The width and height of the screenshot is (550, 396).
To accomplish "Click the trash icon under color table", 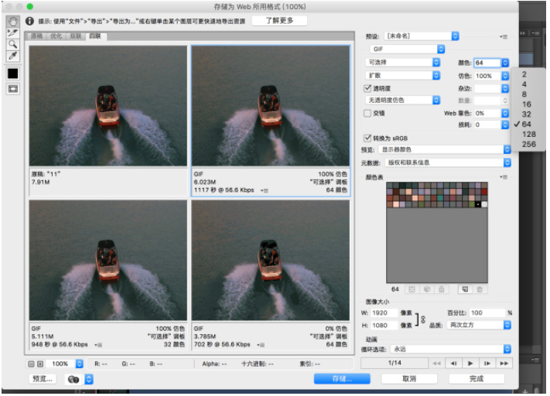I will tap(480, 289).
